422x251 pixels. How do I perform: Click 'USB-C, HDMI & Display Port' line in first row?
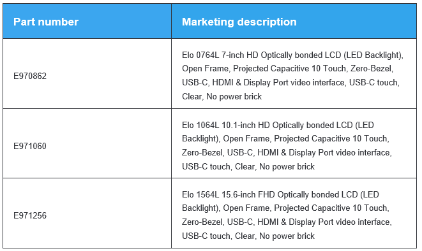(x=290, y=82)
